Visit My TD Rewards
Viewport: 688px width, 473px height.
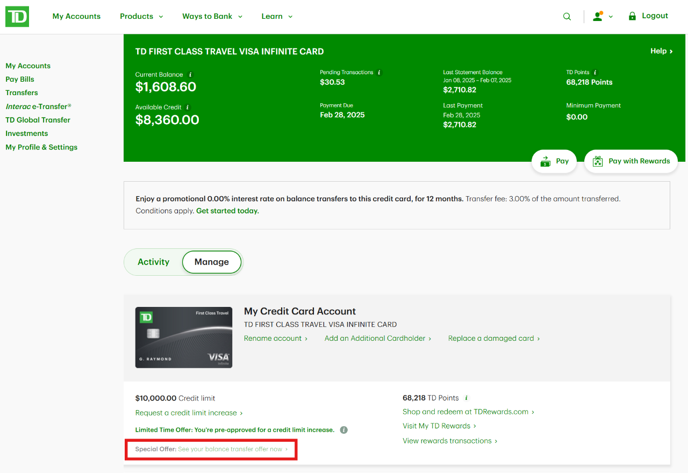(x=439, y=426)
